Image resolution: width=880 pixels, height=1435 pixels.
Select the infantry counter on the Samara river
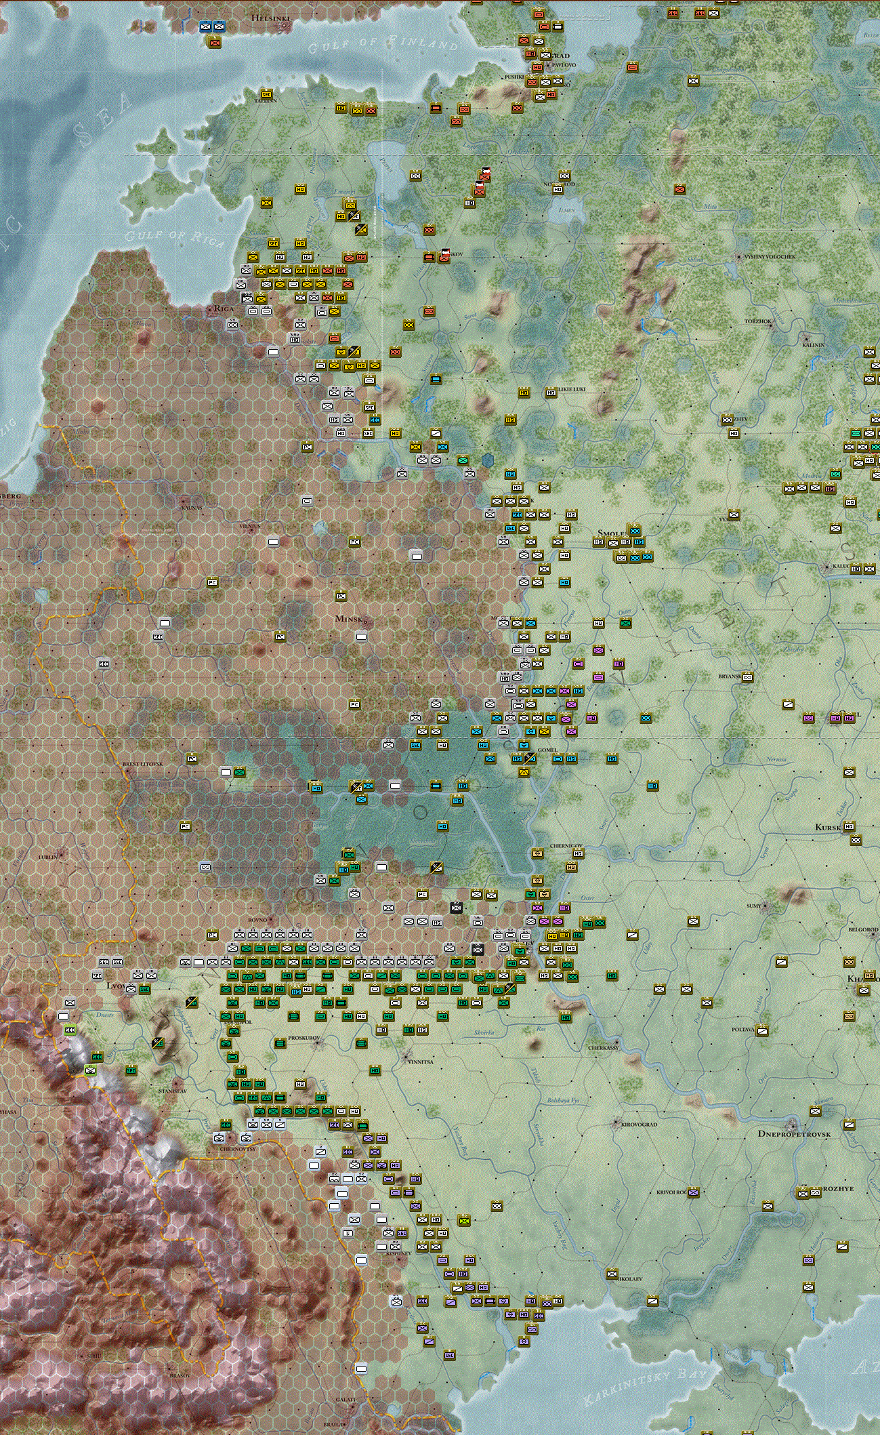[816, 1111]
